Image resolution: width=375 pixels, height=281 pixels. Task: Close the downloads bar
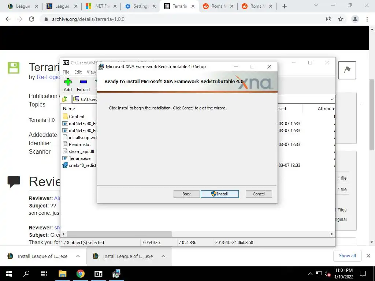click(x=368, y=256)
